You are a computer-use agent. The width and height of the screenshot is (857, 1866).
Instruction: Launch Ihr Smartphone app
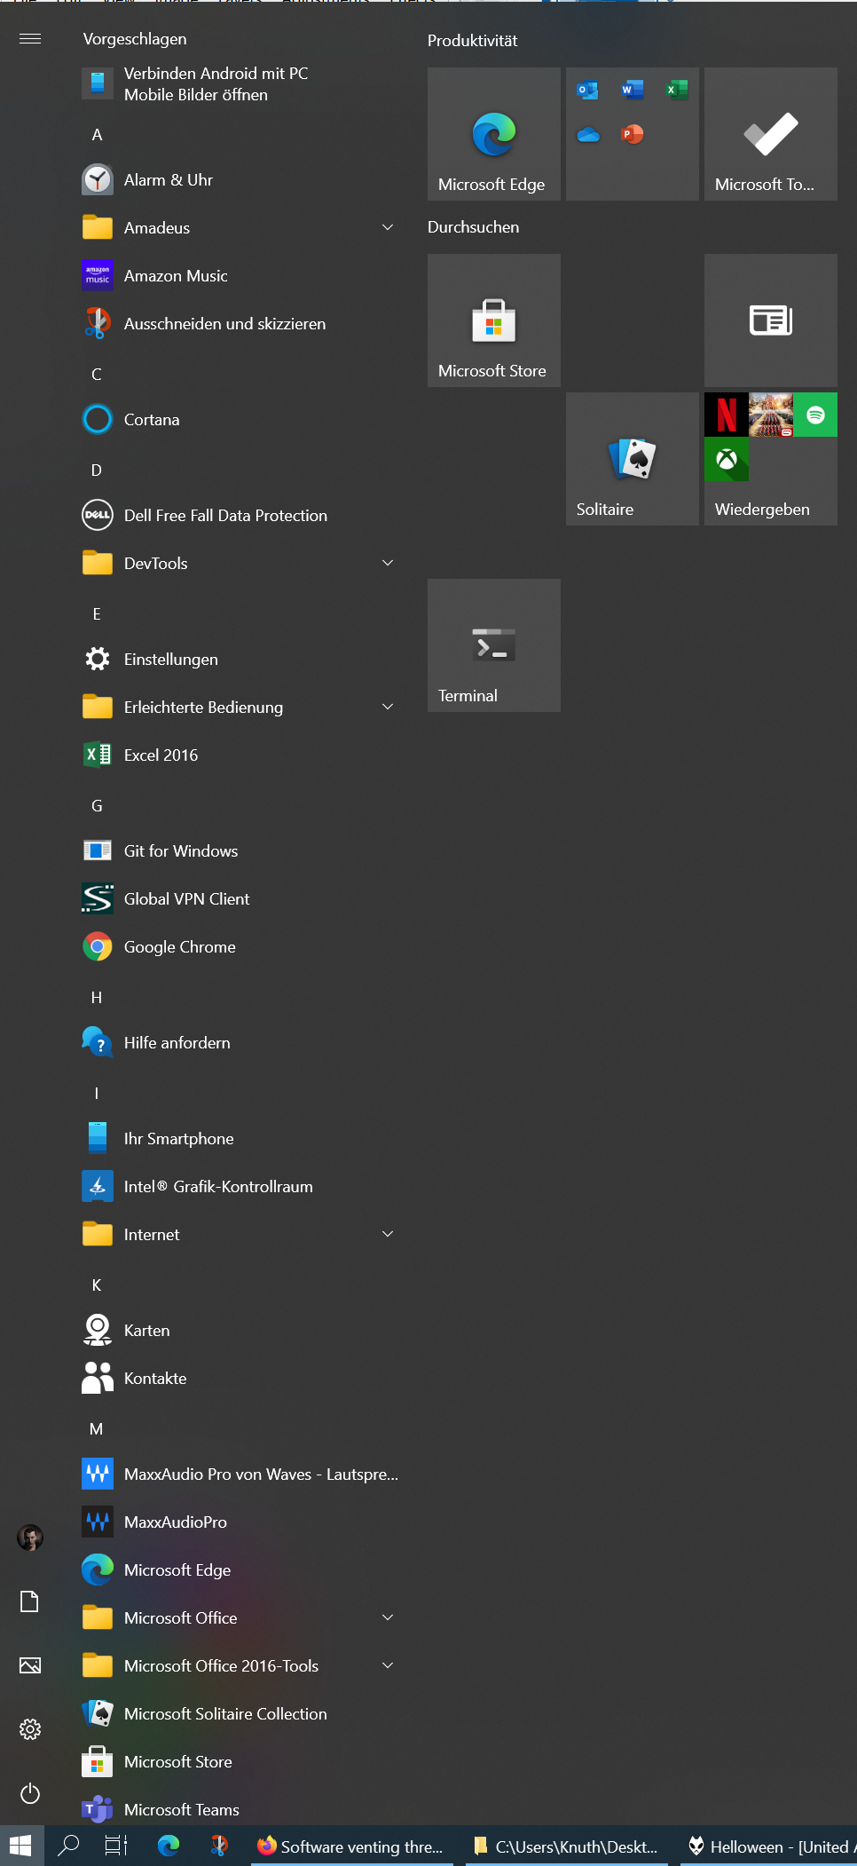tap(240, 1139)
